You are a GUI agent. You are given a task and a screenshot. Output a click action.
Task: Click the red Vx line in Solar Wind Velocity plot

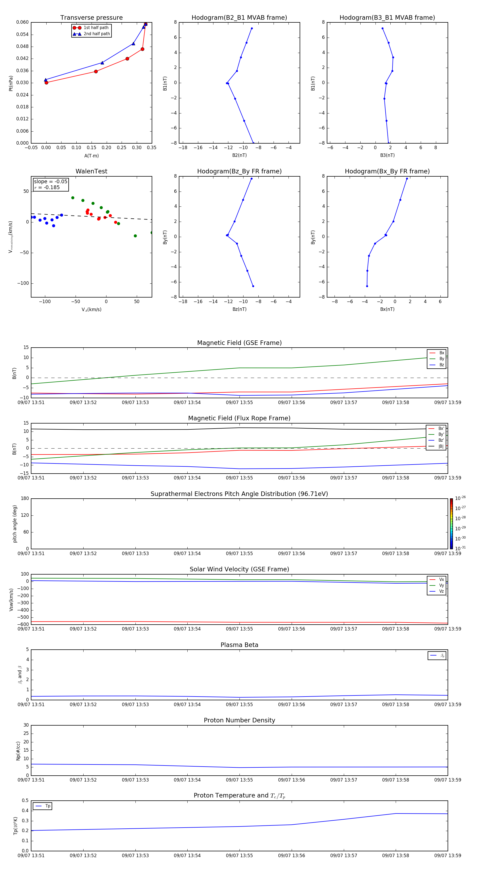(239, 622)
